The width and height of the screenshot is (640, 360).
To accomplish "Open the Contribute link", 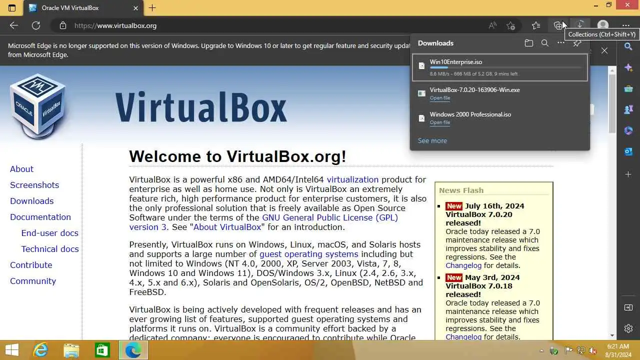I will 31,265.
